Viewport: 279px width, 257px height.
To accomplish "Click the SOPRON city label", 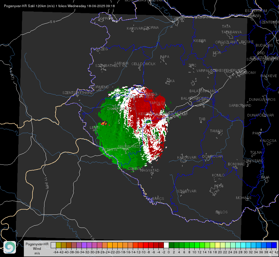I will point(105,18).
